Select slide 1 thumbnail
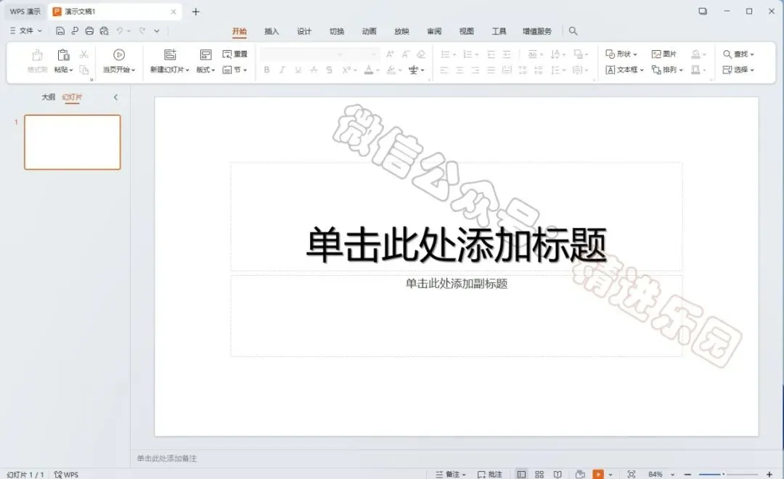The image size is (784, 479). [73, 142]
